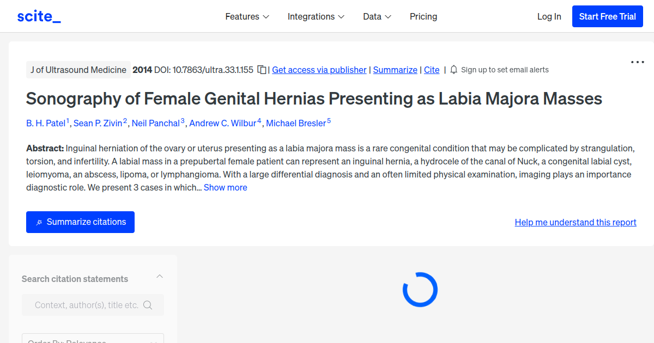Collapse the Search citation statements panel chevron
Viewport: 654px width, 343px height.
(x=160, y=277)
